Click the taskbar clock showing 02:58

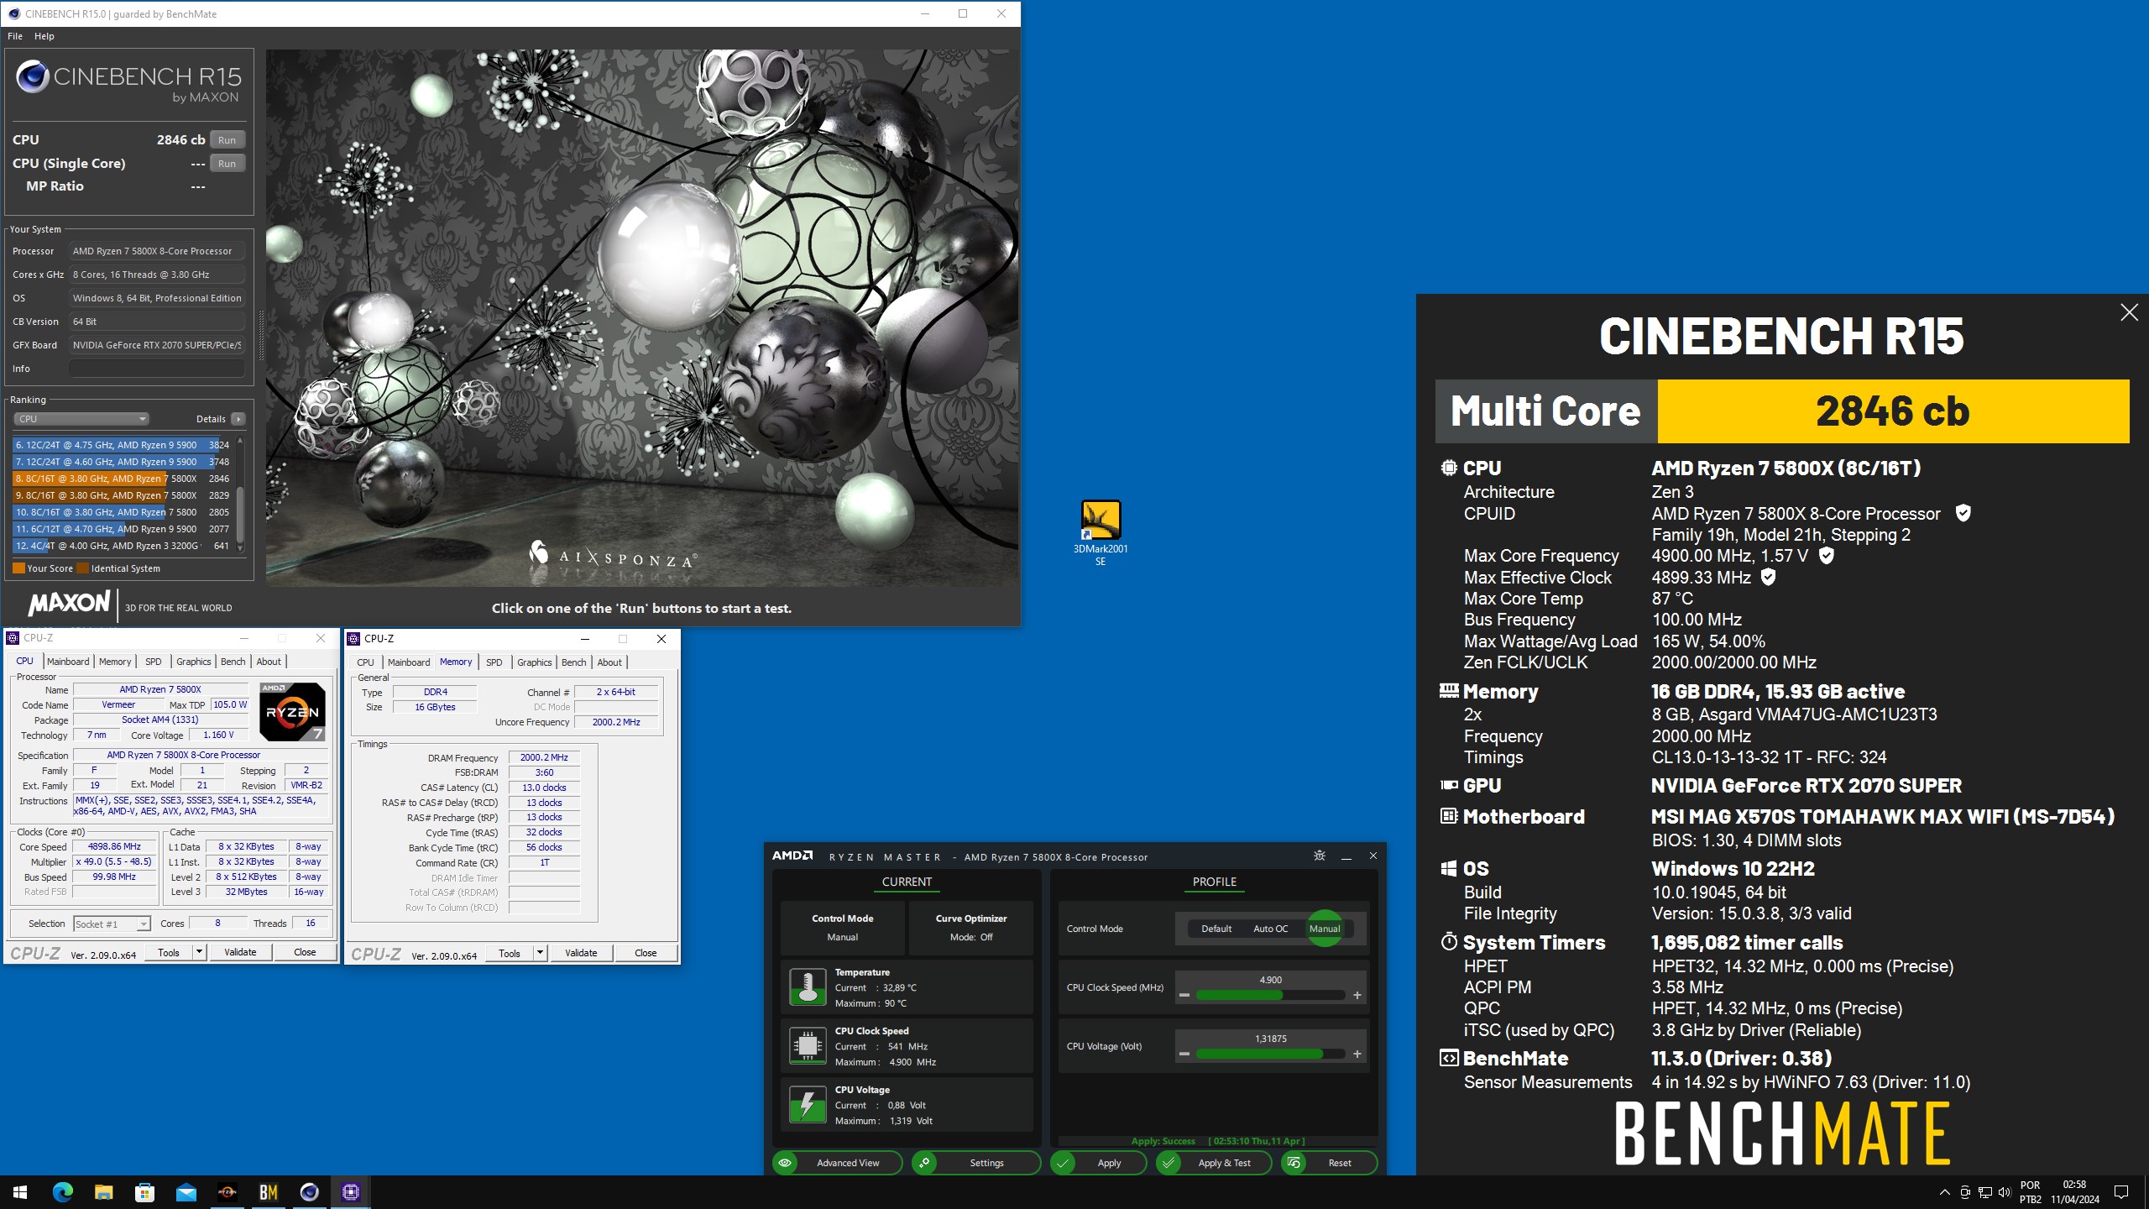(x=2074, y=1191)
